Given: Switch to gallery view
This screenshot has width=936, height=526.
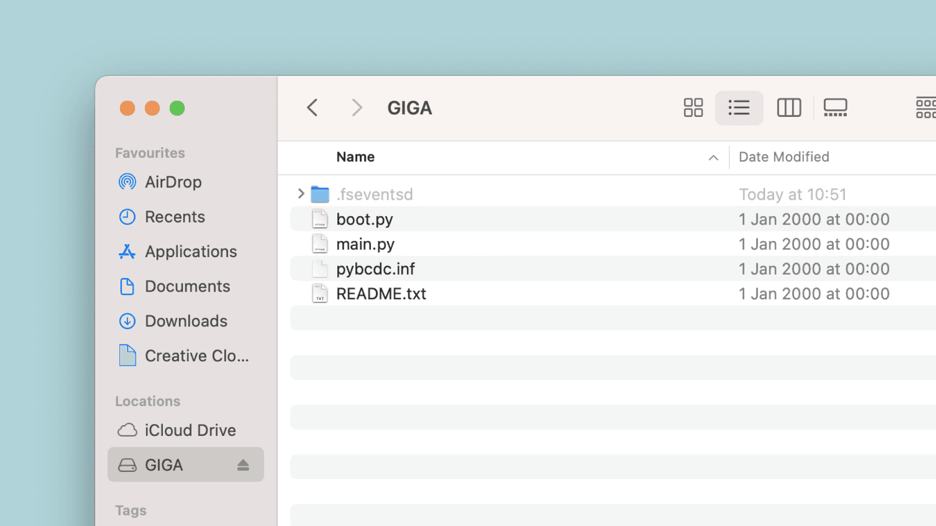Looking at the screenshot, I should click(835, 108).
